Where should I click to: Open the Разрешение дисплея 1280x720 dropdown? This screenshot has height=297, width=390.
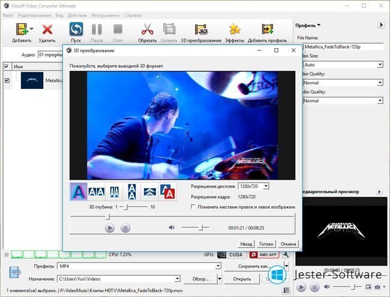[x=266, y=186]
